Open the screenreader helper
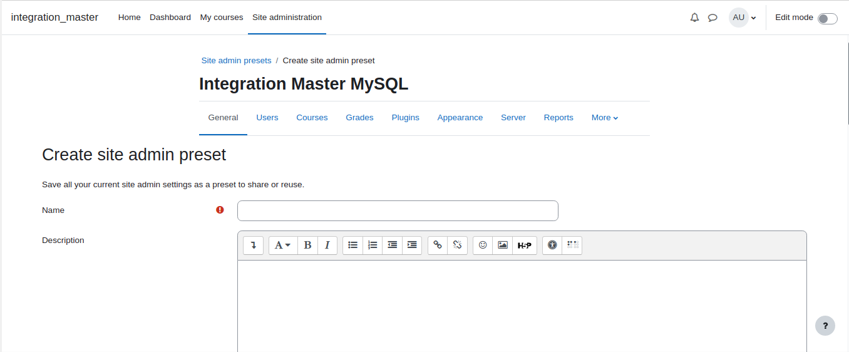 (572, 246)
